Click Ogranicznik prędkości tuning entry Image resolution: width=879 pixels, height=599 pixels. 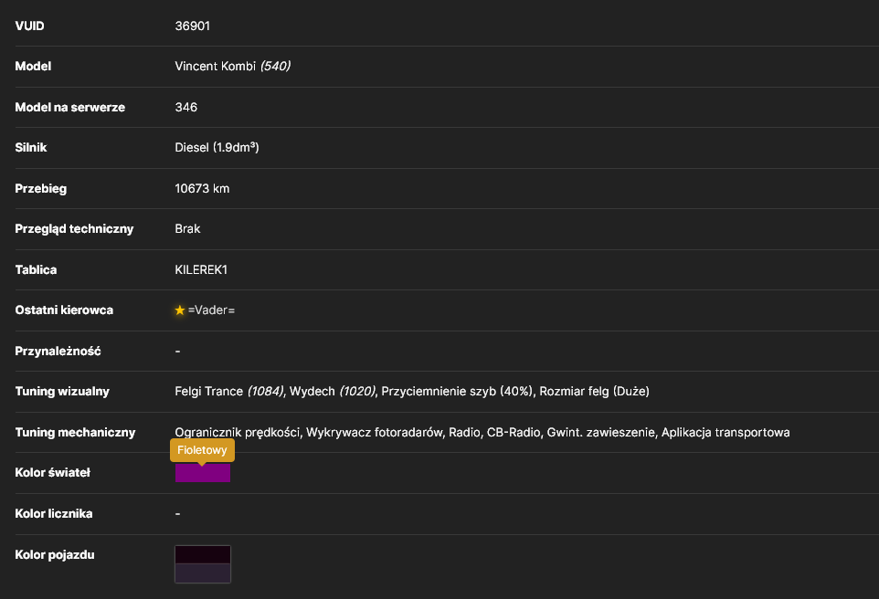[238, 433]
